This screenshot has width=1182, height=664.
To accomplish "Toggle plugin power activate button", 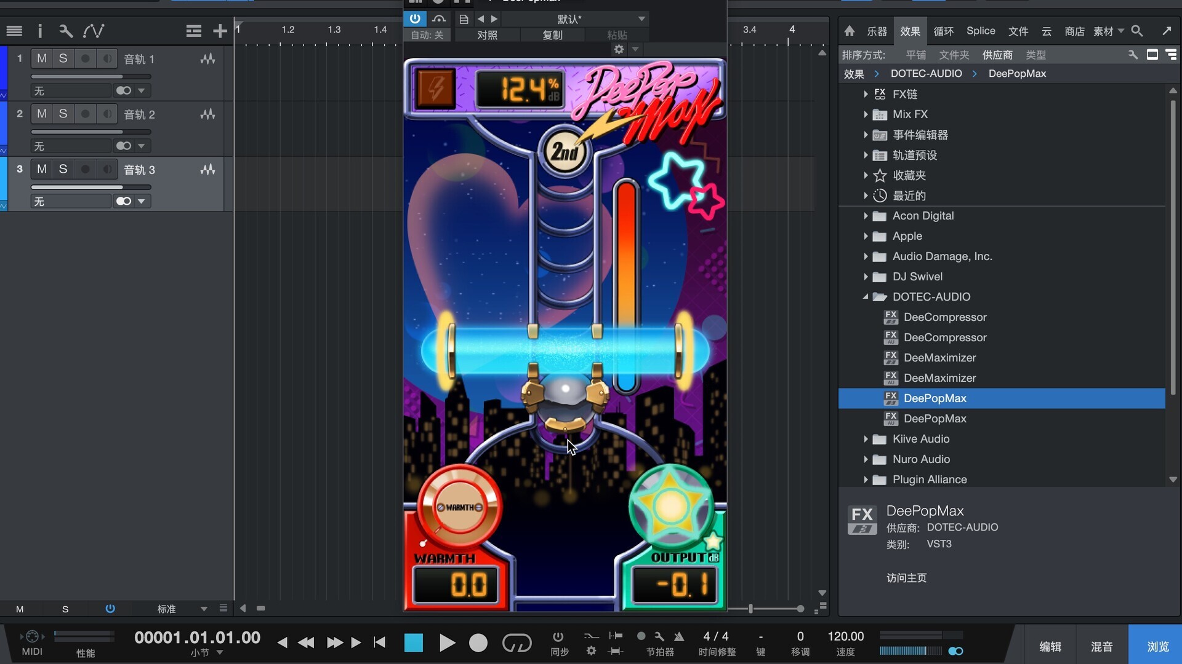I will 415,19.
